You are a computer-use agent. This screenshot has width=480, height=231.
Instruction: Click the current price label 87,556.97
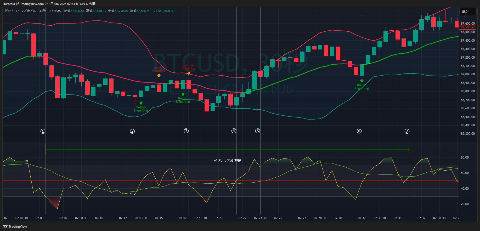coord(468,27)
